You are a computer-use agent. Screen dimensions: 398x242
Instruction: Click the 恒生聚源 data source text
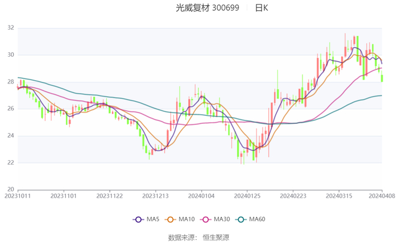click(215, 237)
